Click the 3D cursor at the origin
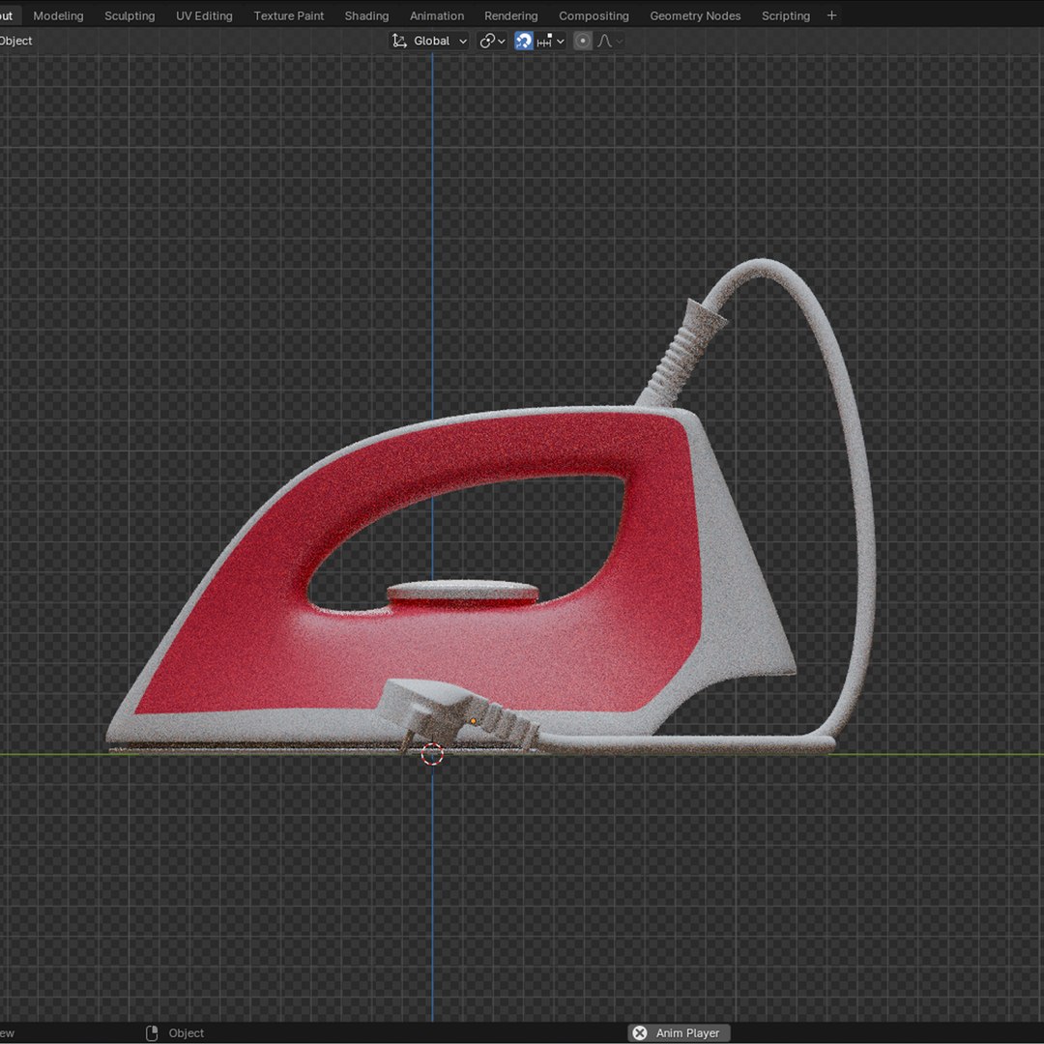 432,754
